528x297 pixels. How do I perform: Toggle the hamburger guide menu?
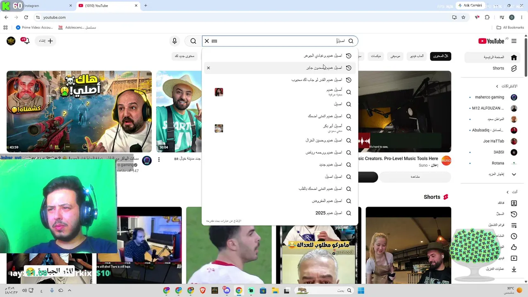[x=514, y=41]
